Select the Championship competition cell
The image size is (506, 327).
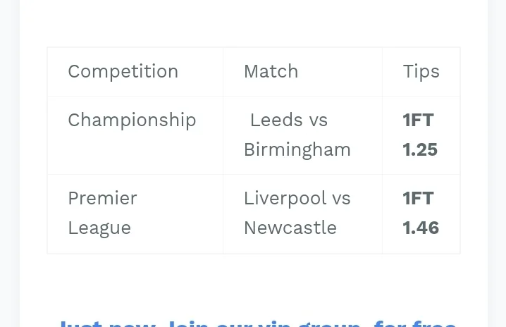[132, 120]
